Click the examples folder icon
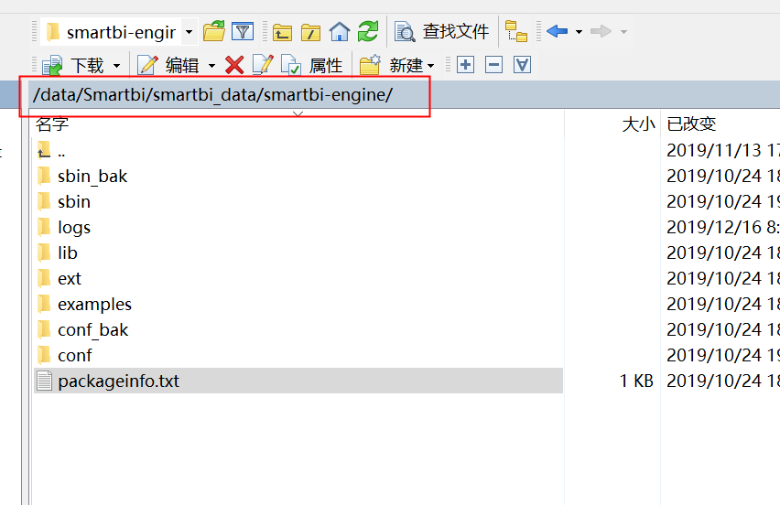Image resolution: width=780 pixels, height=505 pixels. (44, 304)
